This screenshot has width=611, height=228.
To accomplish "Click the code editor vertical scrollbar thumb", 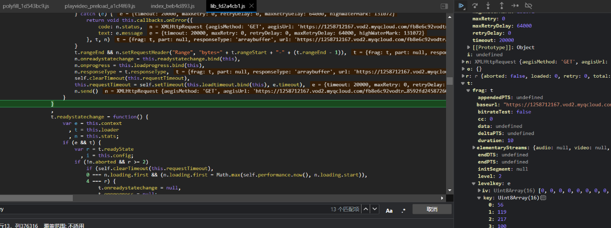I will (450, 81).
